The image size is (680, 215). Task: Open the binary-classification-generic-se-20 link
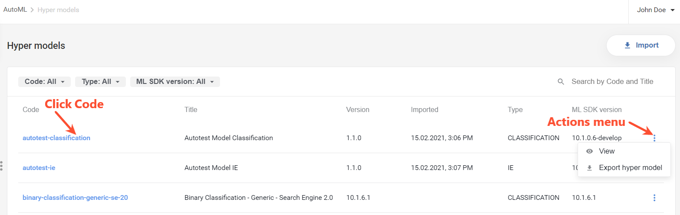(x=75, y=198)
